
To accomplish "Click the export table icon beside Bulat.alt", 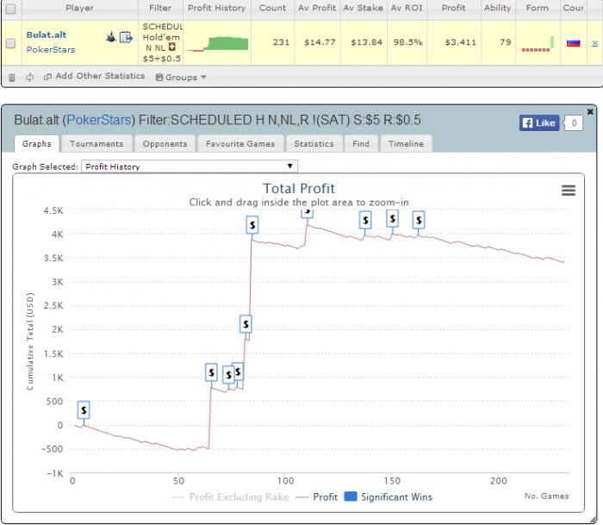I will coord(126,37).
